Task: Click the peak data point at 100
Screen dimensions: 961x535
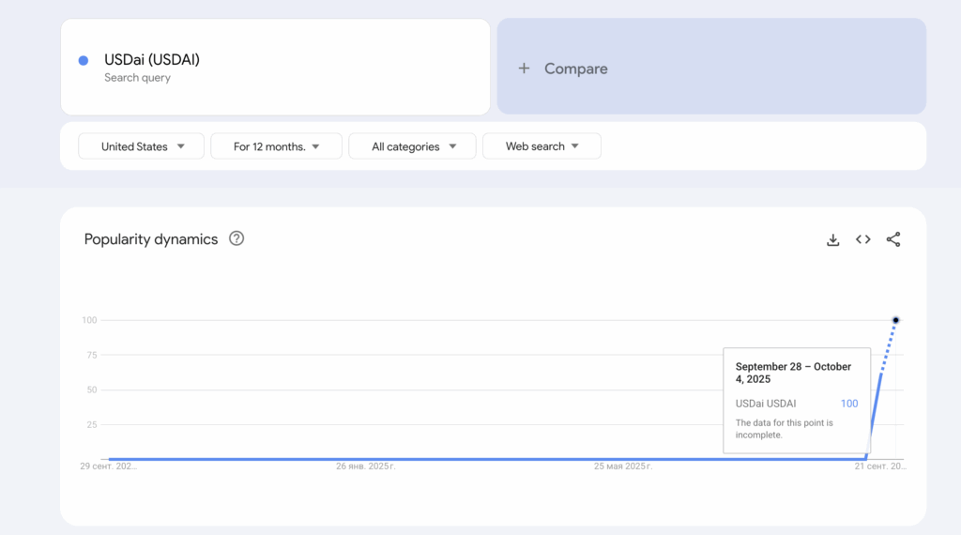Action: (895, 320)
